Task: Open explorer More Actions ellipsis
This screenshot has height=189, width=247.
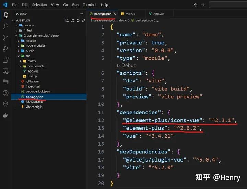Action: pyautogui.click(x=81, y=14)
